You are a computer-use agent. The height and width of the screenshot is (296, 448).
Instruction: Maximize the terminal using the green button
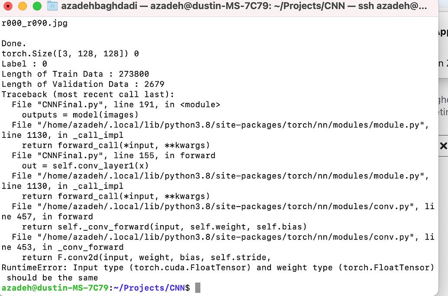pyautogui.click(x=37, y=6)
